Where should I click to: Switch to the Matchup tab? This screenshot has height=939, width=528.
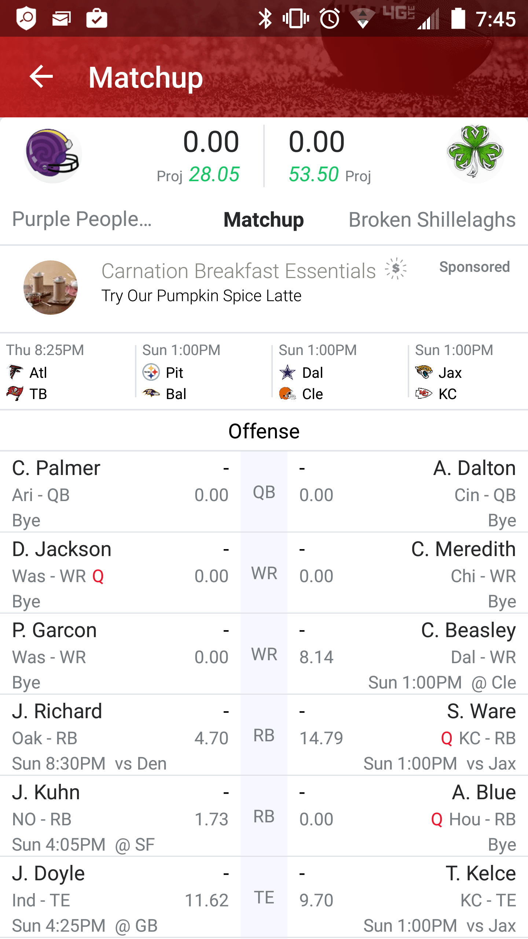pyautogui.click(x=264, y=220)
